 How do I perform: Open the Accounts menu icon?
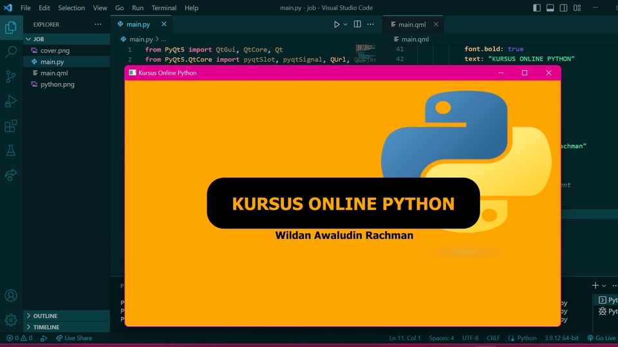(x=11, y=295)
